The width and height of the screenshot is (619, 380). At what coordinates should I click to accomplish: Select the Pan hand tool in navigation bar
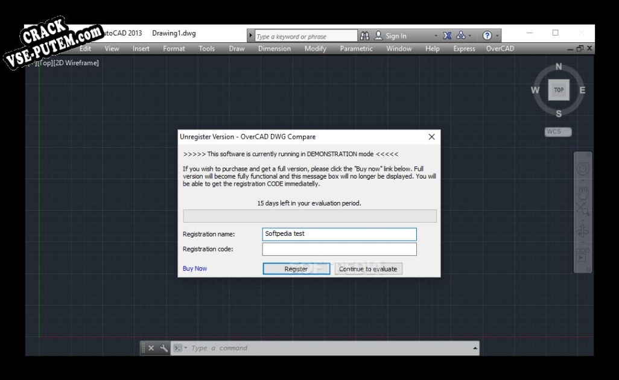click(582, 192)
